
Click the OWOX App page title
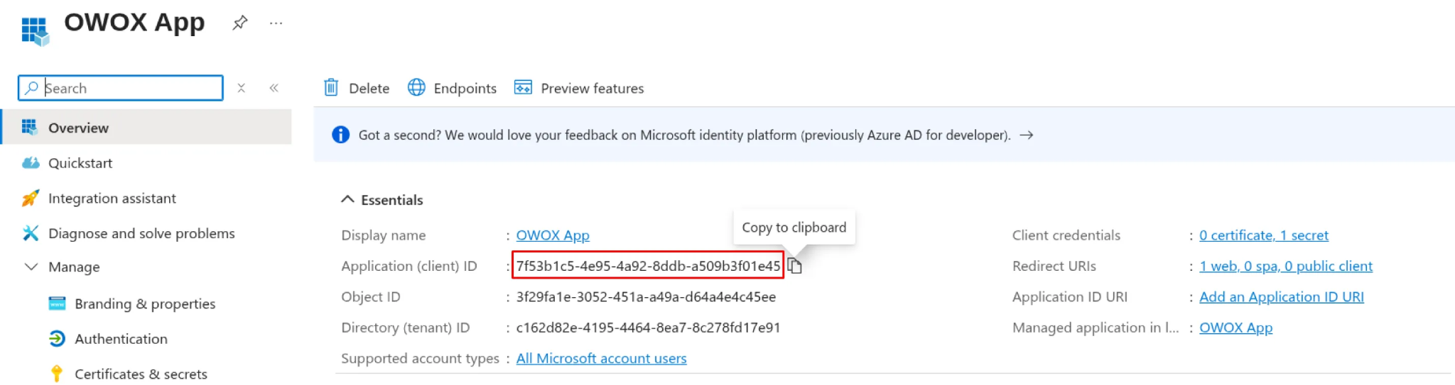134,23
